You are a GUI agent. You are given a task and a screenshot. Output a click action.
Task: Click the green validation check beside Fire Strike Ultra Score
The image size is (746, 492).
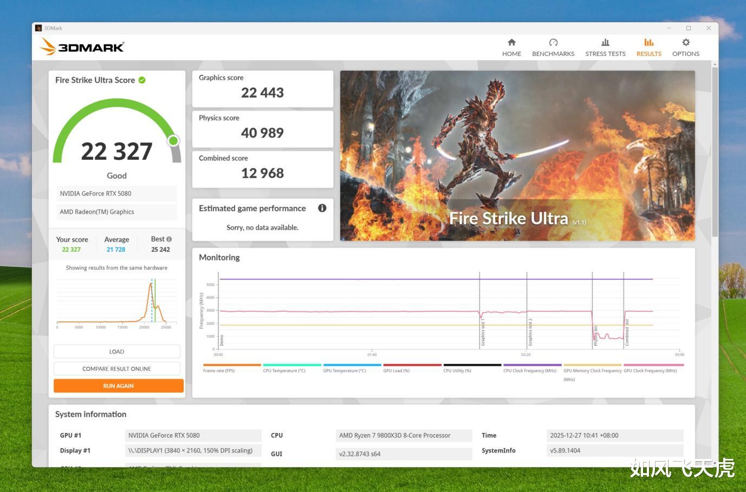142,80
